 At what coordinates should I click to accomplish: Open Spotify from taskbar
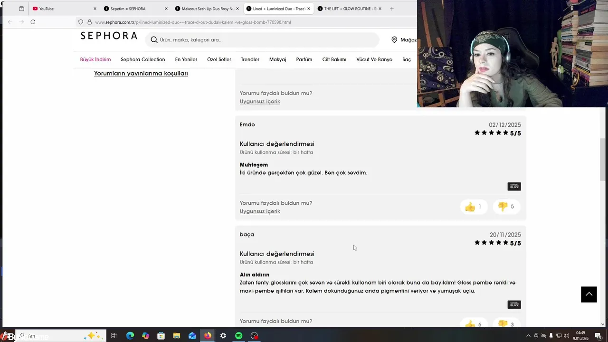pos(238,336)
